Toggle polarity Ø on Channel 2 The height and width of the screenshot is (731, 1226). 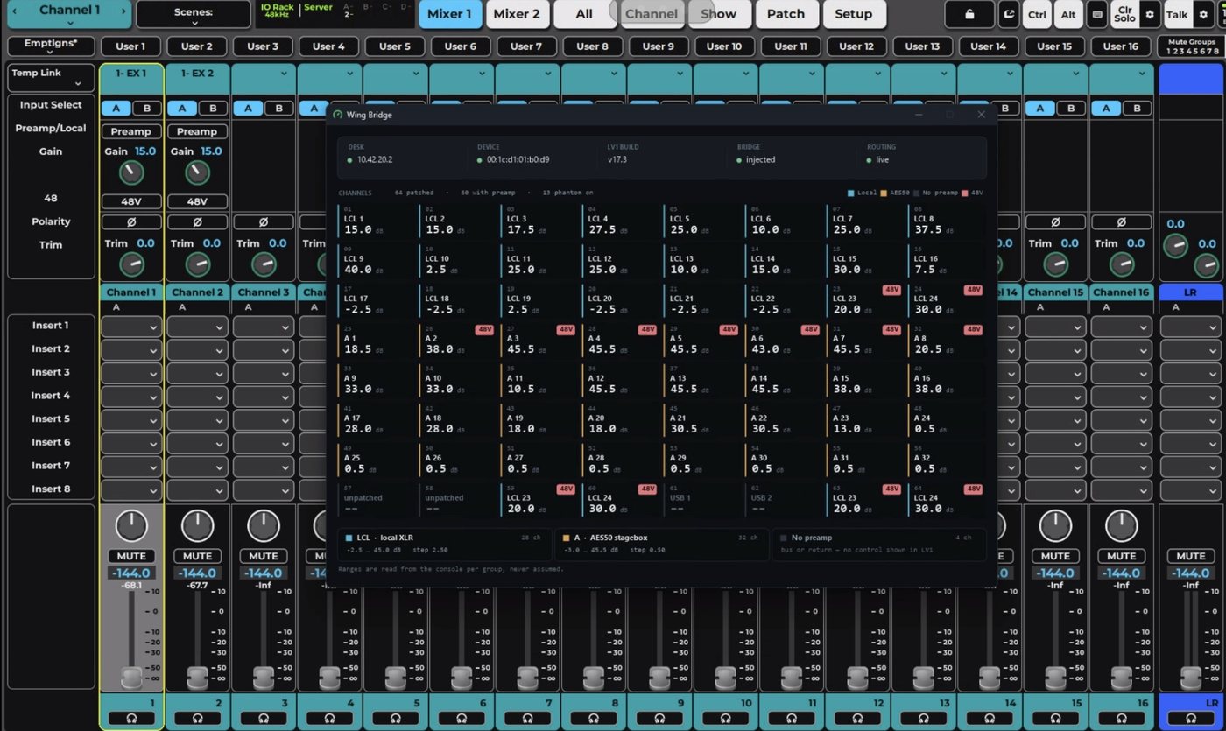point(197,222)
